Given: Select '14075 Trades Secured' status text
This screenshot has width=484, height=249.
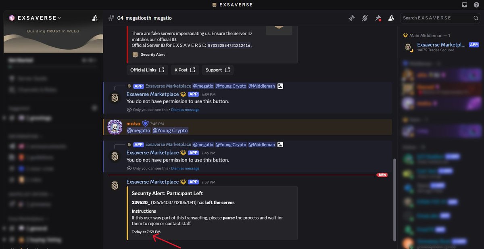Looking at the screenshot, I should 436,50.
